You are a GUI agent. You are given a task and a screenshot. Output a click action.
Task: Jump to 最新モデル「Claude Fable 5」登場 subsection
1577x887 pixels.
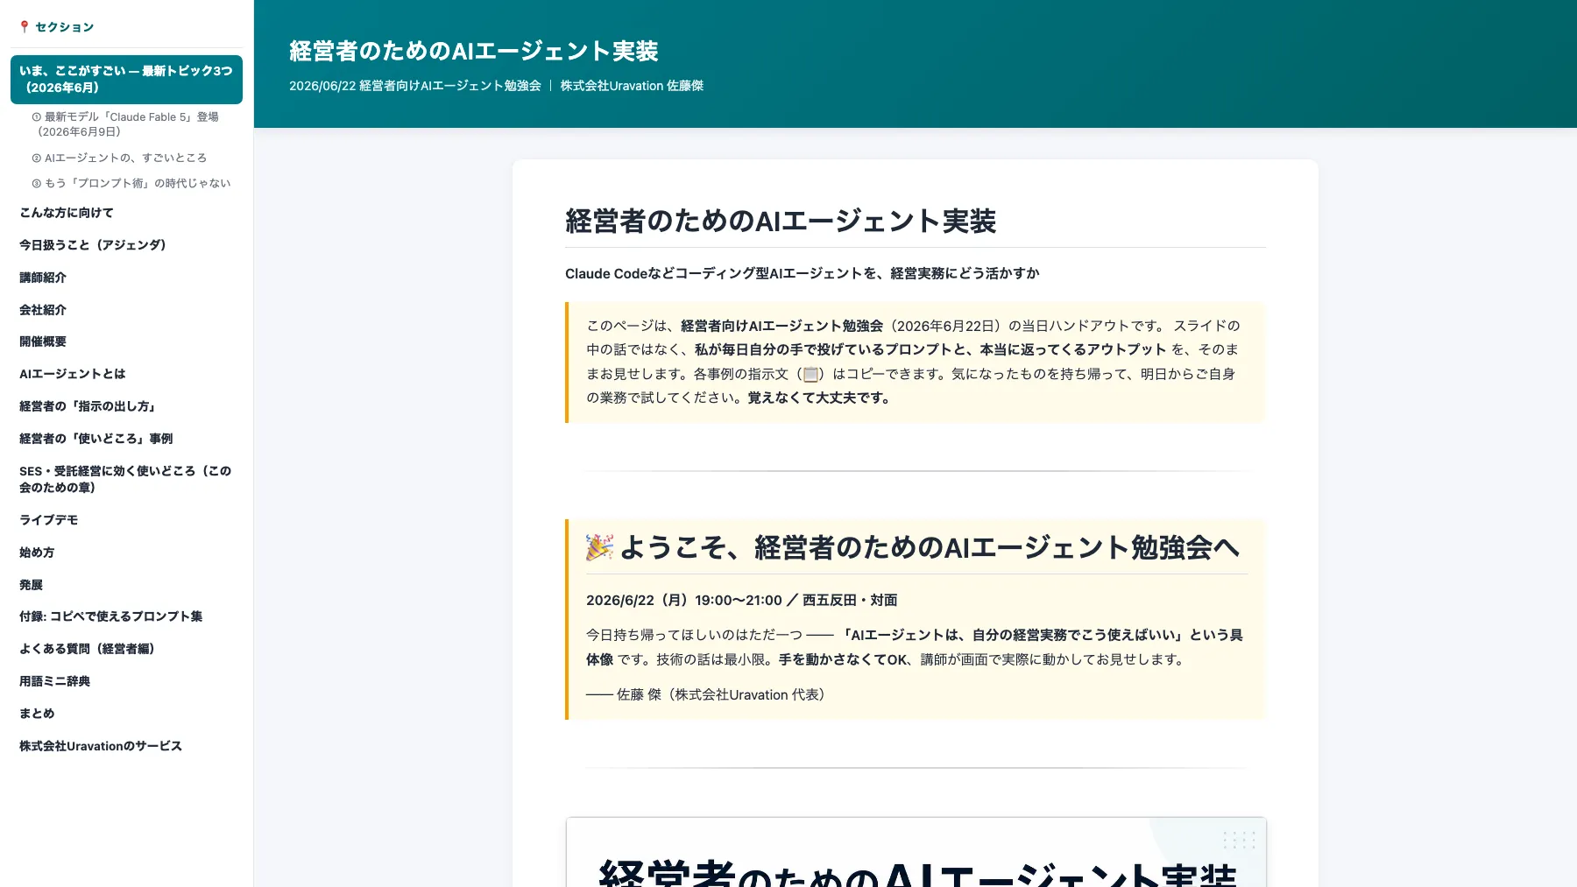[x=126, y=124]
